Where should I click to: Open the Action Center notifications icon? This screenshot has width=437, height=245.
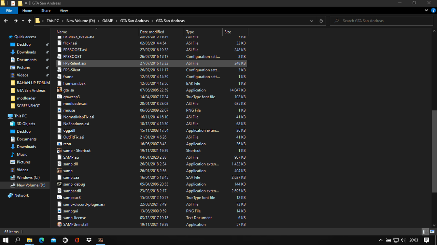point(426,240)
